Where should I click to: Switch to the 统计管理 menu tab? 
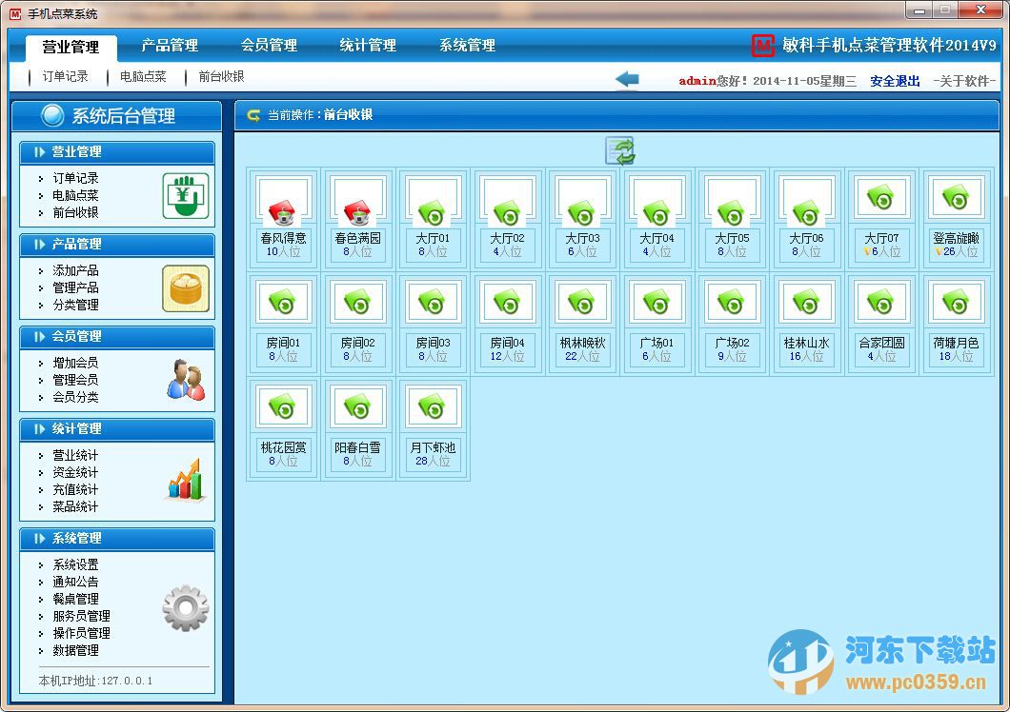click(367, 45)
